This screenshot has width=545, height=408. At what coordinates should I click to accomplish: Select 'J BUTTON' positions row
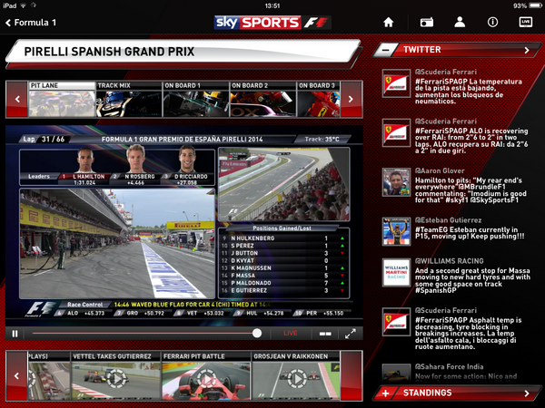[283, 253]
